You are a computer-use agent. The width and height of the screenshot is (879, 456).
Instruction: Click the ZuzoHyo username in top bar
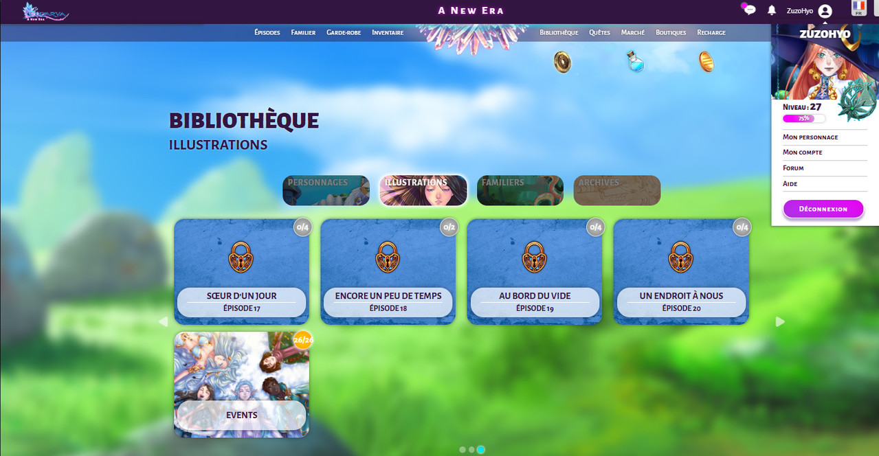(800, 11)
